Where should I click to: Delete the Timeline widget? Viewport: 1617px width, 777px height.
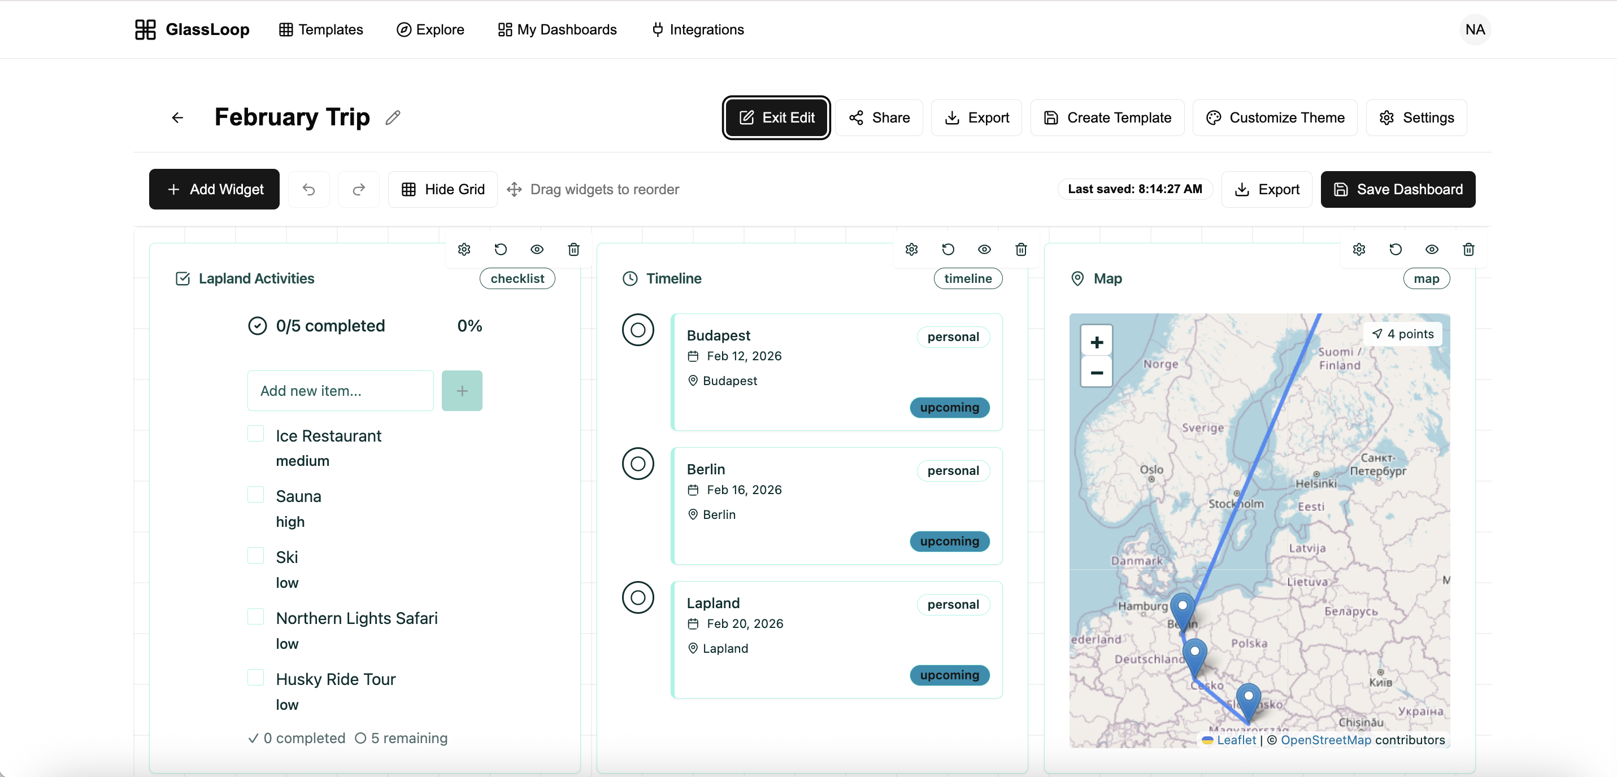click(1022, 249)
